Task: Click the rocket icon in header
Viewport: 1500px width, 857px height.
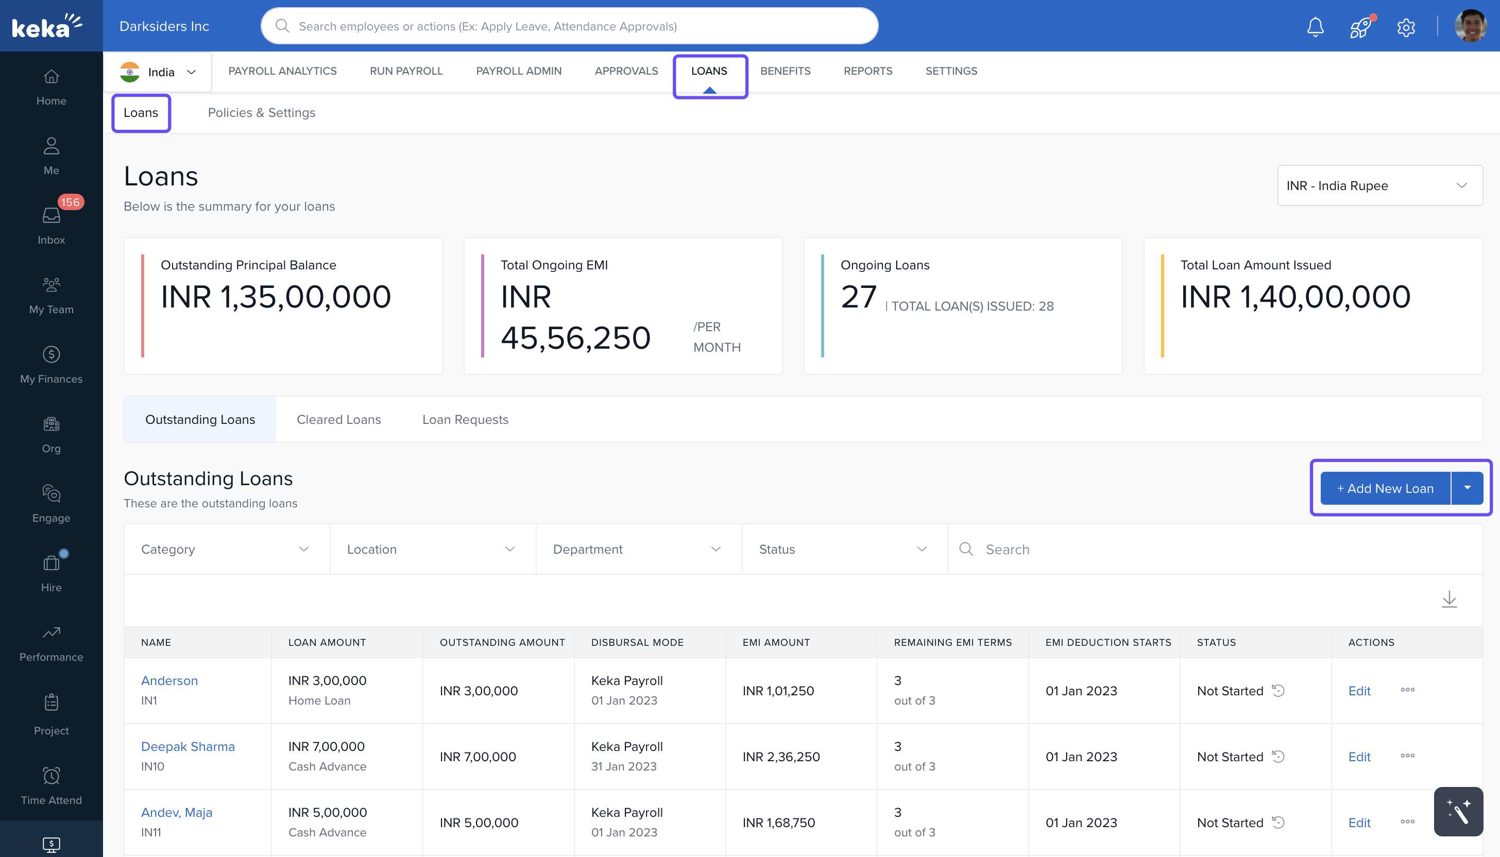Action: coord(1360,26)
